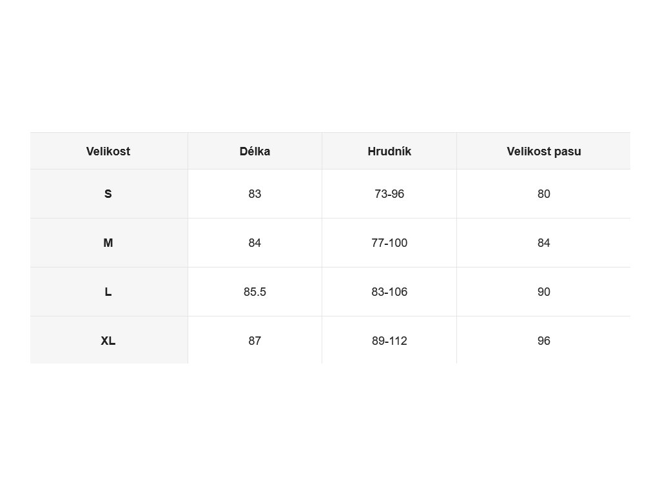Viewport: 660px width, 495px height.
Task: Select the XL size row label
Action: point(108,341)
